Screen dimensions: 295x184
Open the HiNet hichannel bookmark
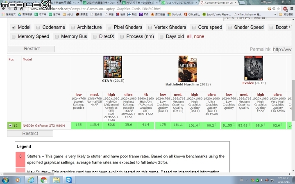[x=247, y=14]
